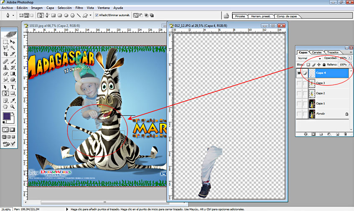Image resolution: width=354 pixels, height=211 pixels.
Task: Select the Eyedropper tool
Action: click(x=13, y=101)
